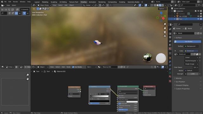Click the ColorRamp gradient bar
The height and width of the screenshot is (114, 203).
(99, 96)
